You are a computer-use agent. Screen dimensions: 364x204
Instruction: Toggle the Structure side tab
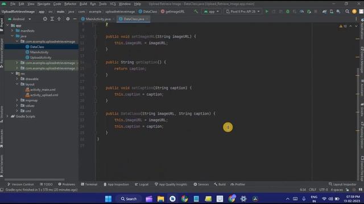(x=2, y=114)
